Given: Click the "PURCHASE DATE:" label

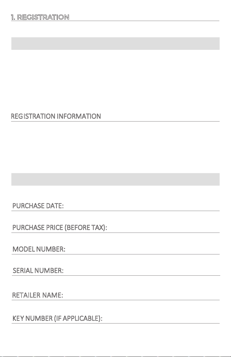Looking at the screenshot, I should [x=38, y=206].
